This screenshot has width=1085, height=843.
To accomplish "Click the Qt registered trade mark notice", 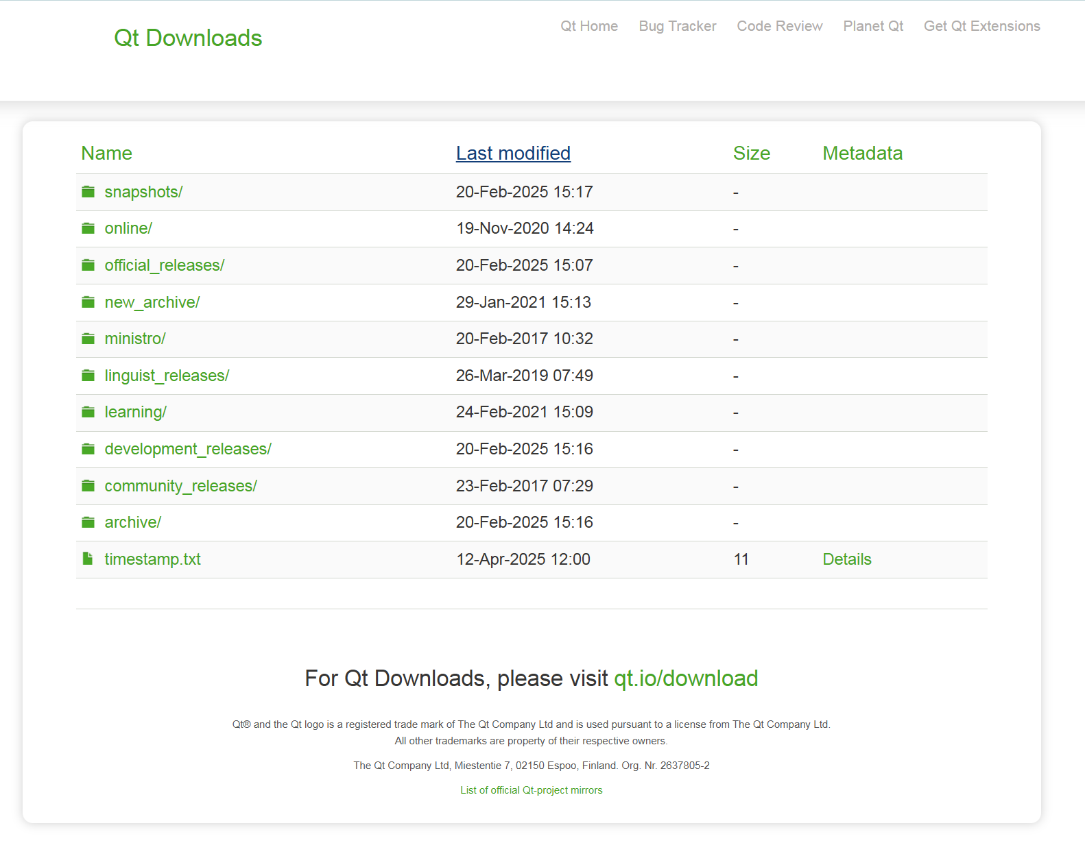I will tap(532, 724).
